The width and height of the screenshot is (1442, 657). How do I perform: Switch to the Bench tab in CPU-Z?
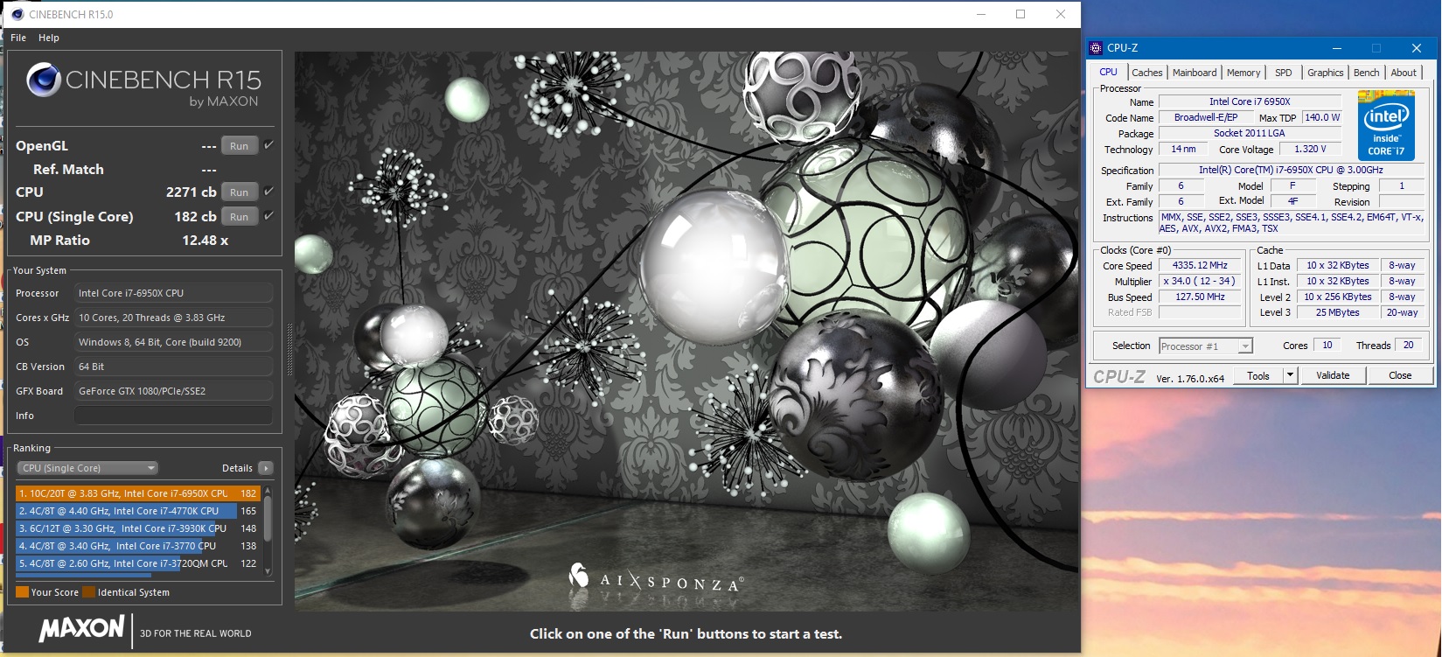click(x=1366, y=73)
